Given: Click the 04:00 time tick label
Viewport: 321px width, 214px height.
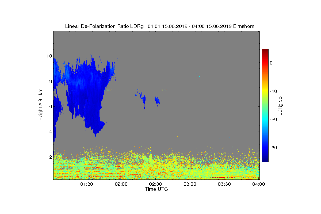Looking at the screenshot, I should click(x=259, y=184).
